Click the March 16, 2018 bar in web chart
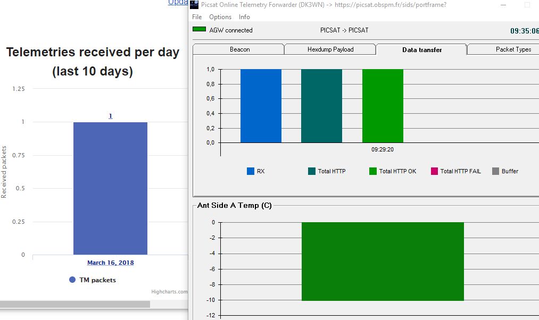Image resolution: width=539 pixels, height=320 pixels. click(x=110, y=188)
